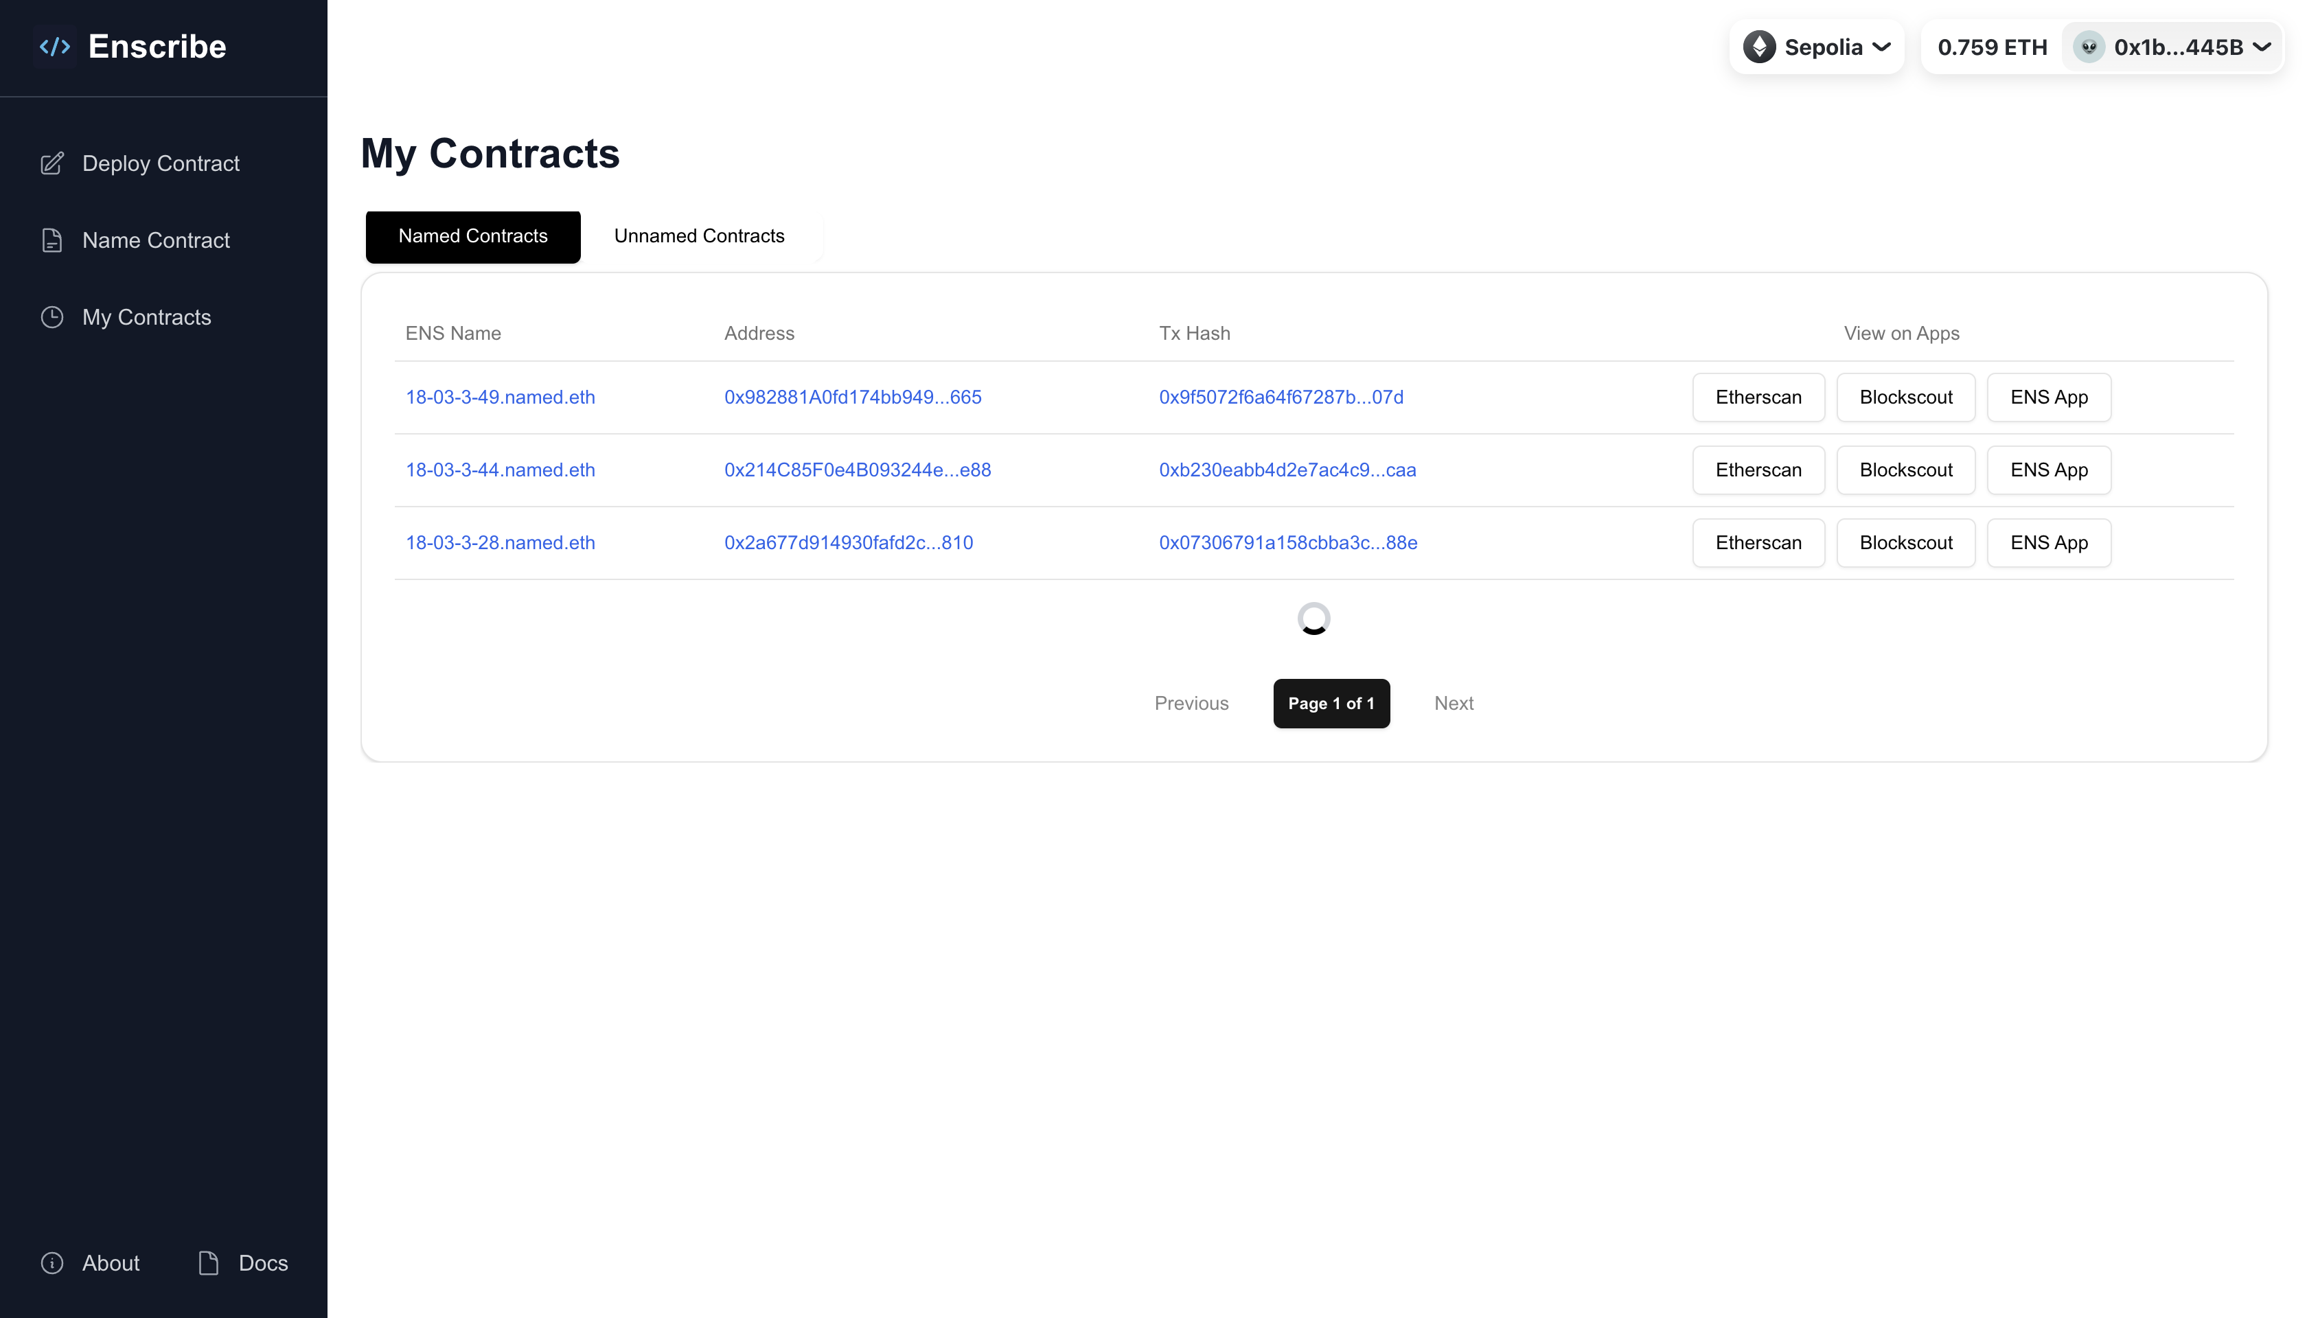The height and width of the screenshot is (1318, 2307).
Task: Click the Tx Hash column header
Action: (1194, 333)
